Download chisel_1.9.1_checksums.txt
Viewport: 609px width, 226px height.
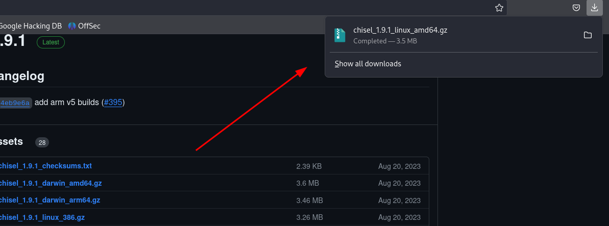pos(45,166)
